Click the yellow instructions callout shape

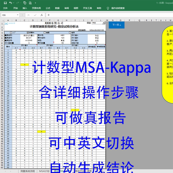[x=167, y=64]
